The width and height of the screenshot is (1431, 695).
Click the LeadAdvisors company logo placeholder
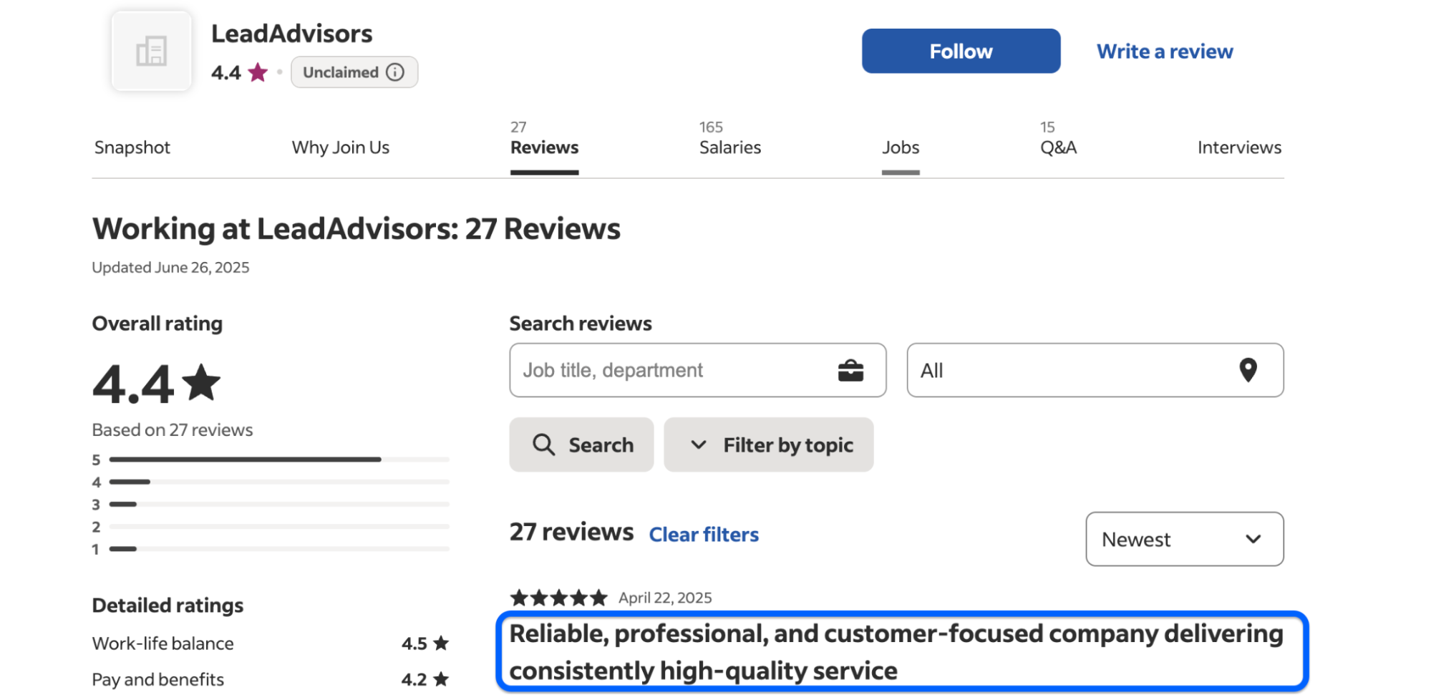point(151,51)
